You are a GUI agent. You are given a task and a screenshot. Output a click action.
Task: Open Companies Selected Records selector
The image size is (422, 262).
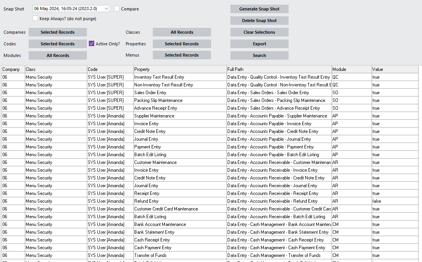point(57,32)
